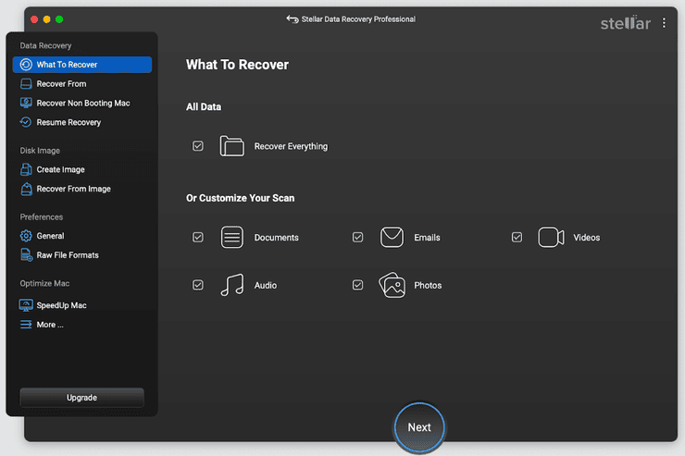Image resolution: width=685 pixels, height=456 pixels.
Task: Click the round Next button
Action: 419,427
